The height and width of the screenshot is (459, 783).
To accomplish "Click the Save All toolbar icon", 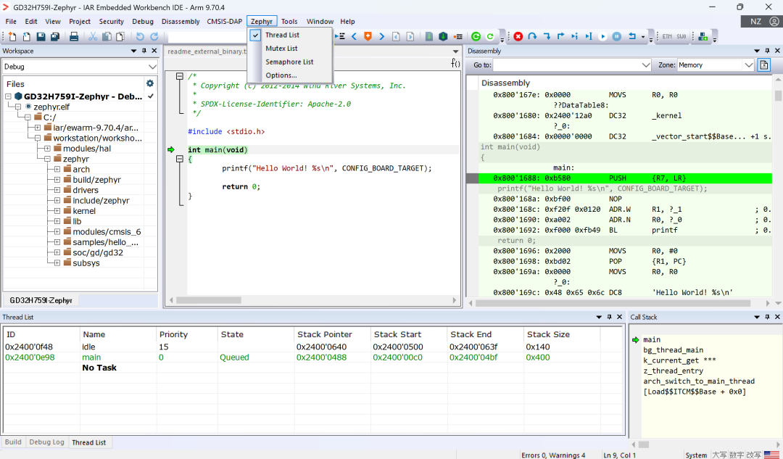I will (x=55, y=36).
